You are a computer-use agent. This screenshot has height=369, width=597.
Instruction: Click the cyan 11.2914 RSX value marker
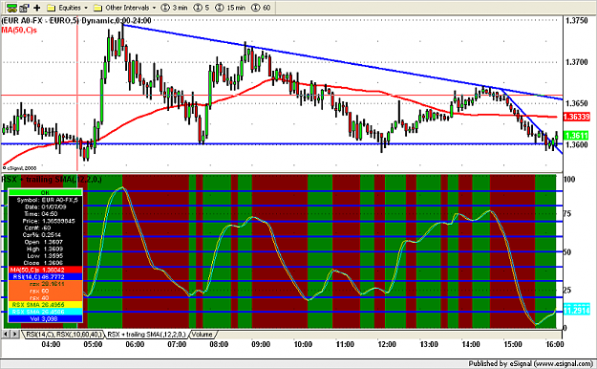[x=576, y=310]
